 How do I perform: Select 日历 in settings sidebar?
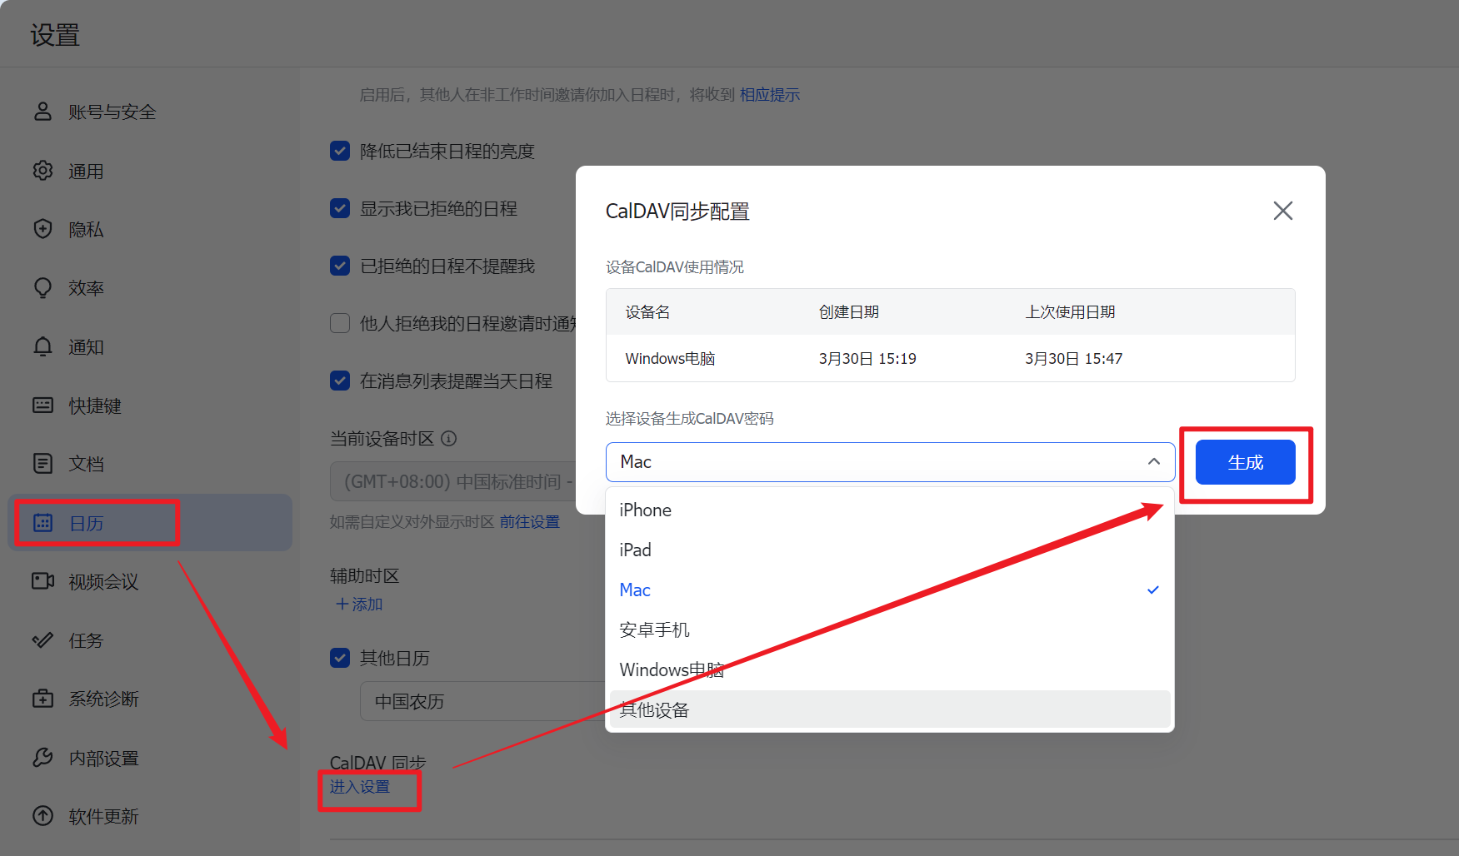coord(150,523)
